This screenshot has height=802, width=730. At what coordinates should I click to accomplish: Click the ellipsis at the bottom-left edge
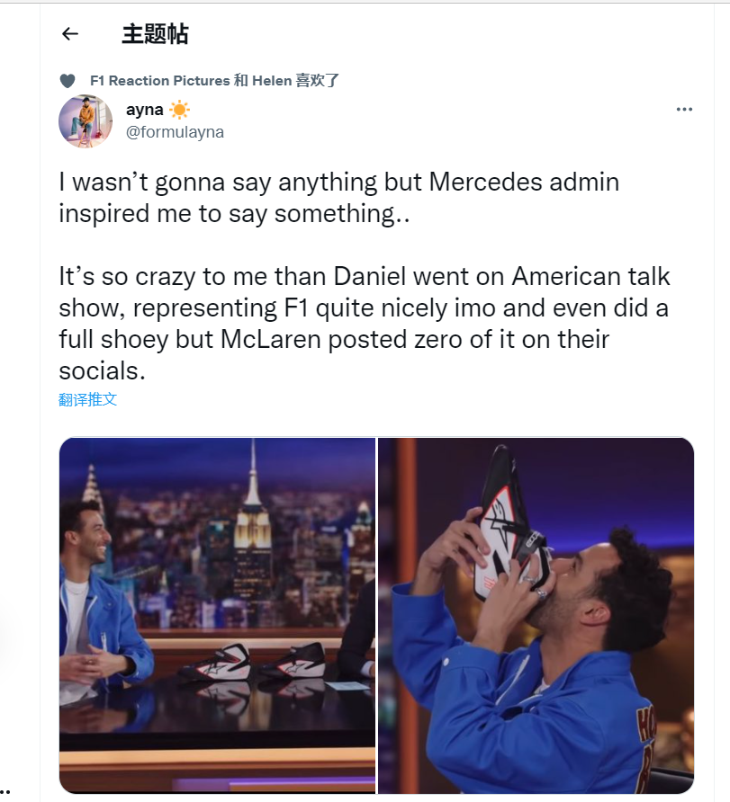[5, 790]
